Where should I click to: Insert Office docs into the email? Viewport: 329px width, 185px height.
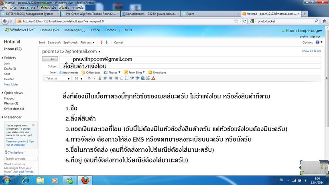coord(91,73)
